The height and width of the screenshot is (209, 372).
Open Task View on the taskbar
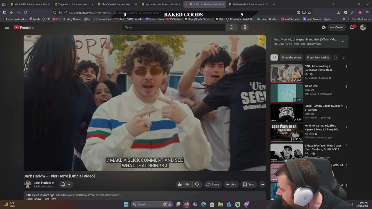tap(178, 204)
